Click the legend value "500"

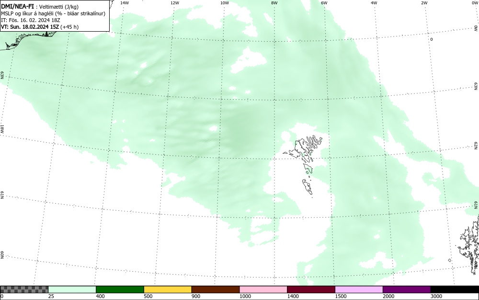point(148,296)
